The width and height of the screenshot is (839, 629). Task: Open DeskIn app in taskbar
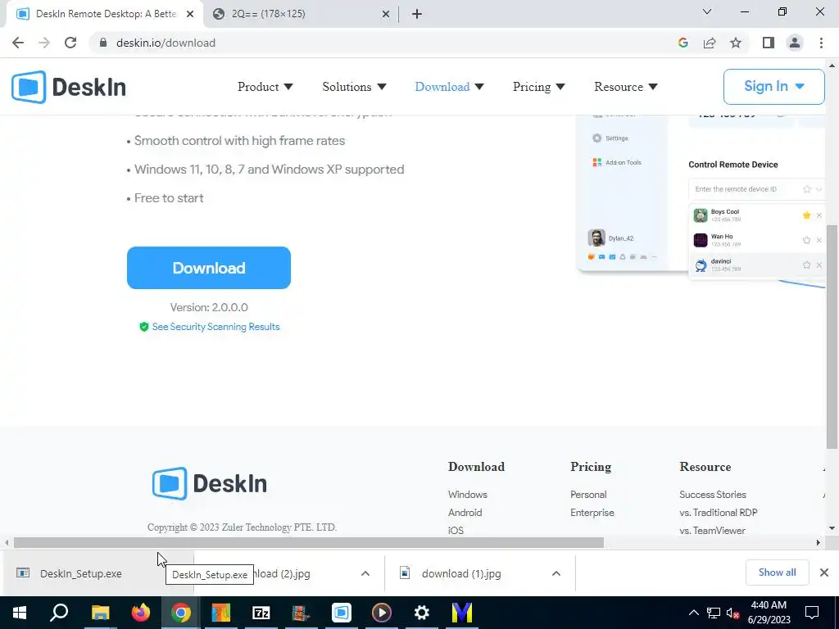tap(342, 613)
